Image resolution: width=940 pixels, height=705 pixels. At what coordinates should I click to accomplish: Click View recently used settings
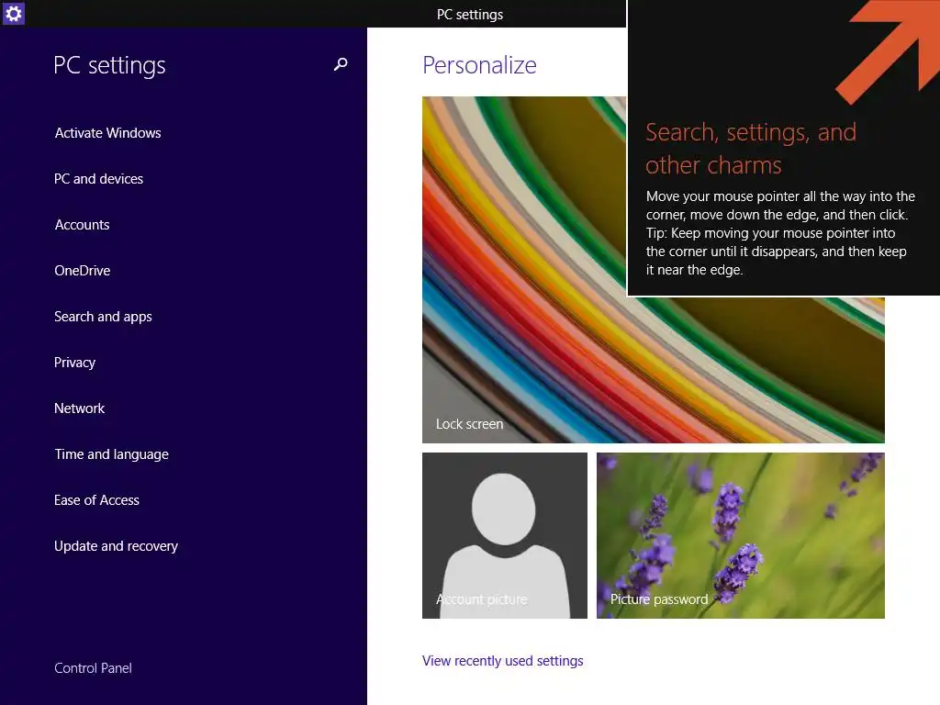click(502, 661)
